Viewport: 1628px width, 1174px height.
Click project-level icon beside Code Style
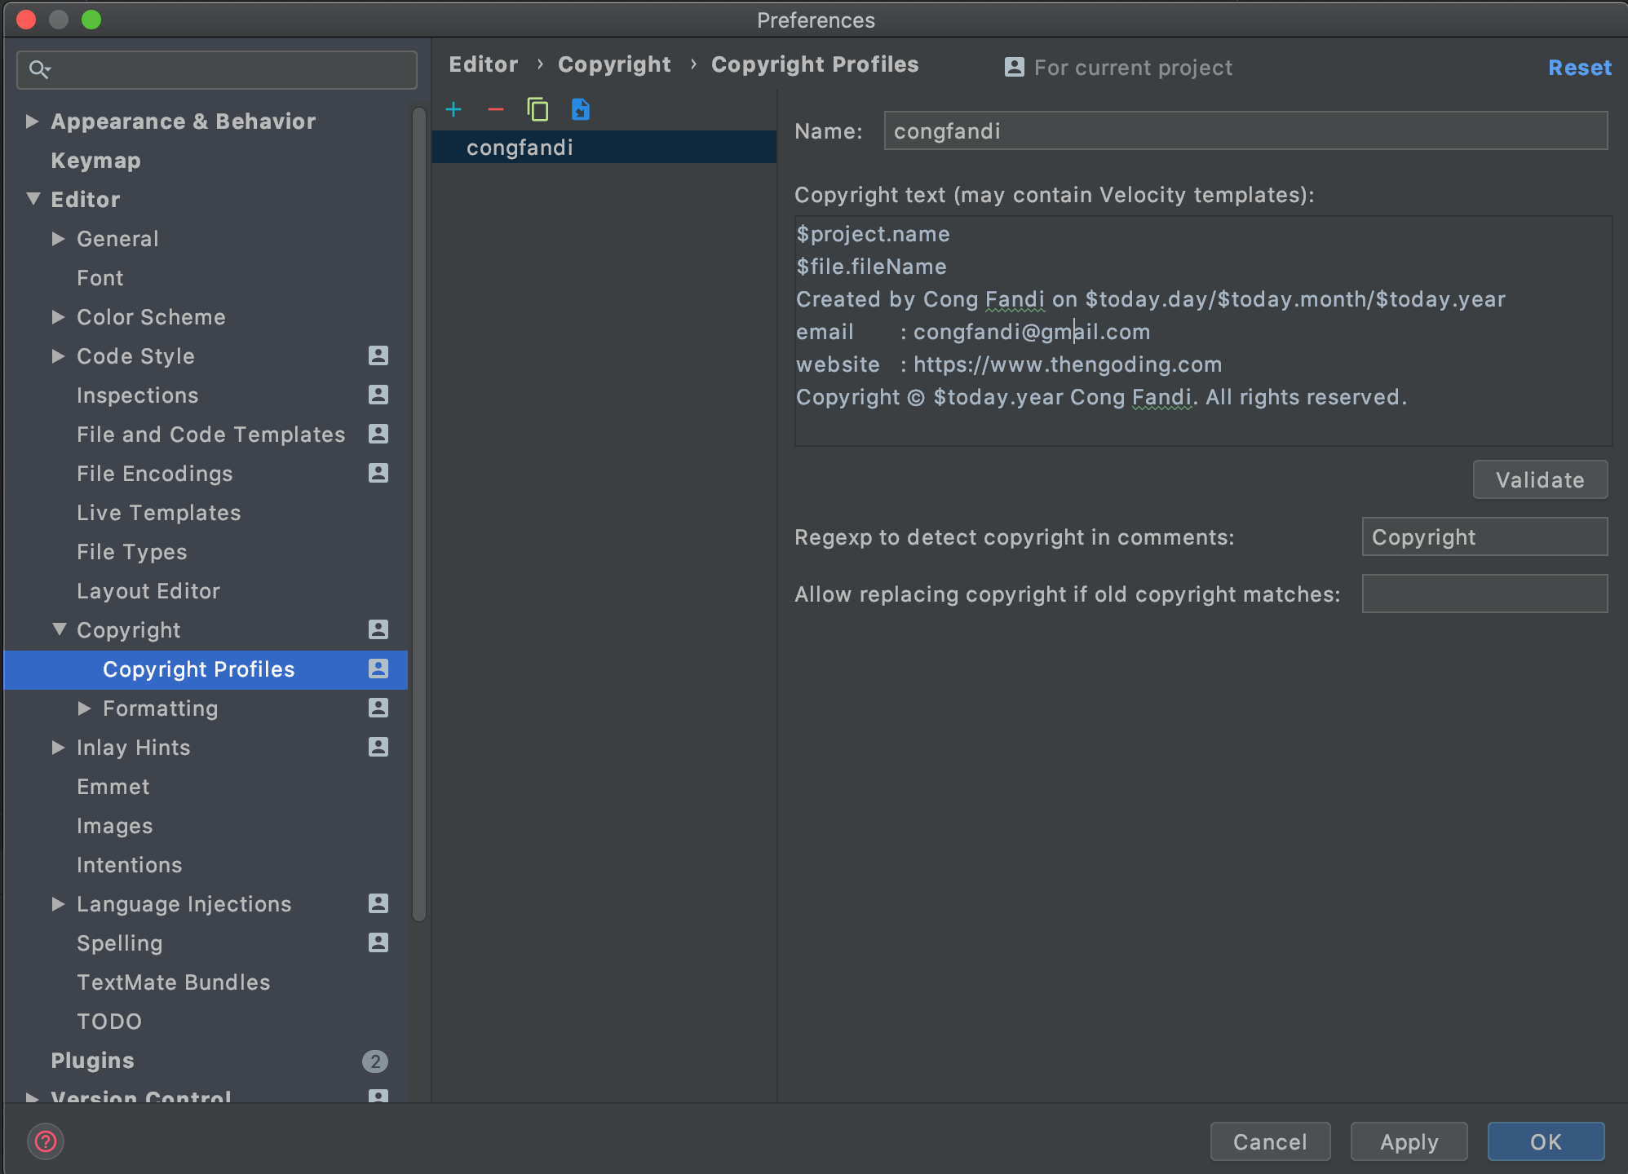coord(378,355)
